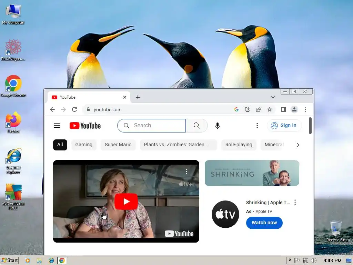Click the Chrome taskbar button
353x265 pixels.
62,261
